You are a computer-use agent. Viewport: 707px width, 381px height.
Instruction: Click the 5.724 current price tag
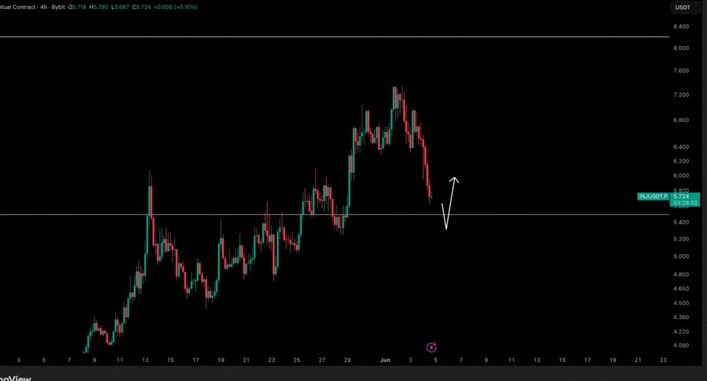(681, 196)
